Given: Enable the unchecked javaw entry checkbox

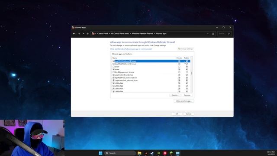Looking at the screenshot, I should click(x=113, y=67).
